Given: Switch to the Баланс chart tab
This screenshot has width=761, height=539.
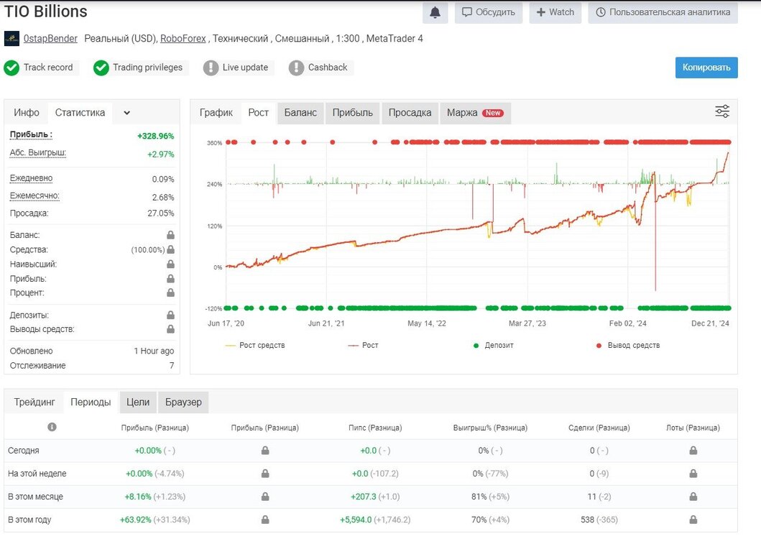Looking at the screenshot, I should (x=300, y=113).
